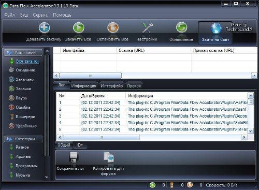This screenshot has width=259, height=190.
Task: Switch to the Интерфейс tab
Action: (x=112, y=86)
